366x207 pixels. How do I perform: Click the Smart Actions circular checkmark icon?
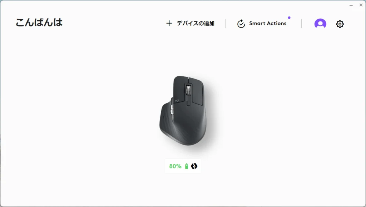click(x=241, y=24)
